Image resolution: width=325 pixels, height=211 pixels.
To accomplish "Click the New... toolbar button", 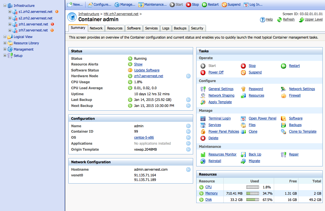I will pyautogui.click(x=75, y=5).
